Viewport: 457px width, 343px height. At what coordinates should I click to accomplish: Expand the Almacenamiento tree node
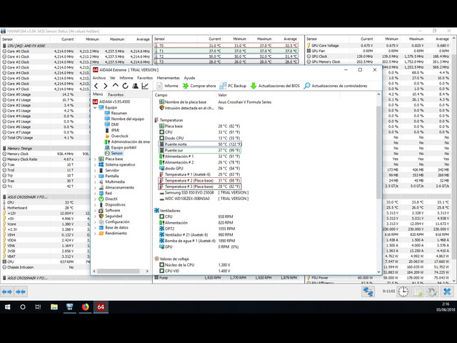pyautogui.click(x=95, y=188)
